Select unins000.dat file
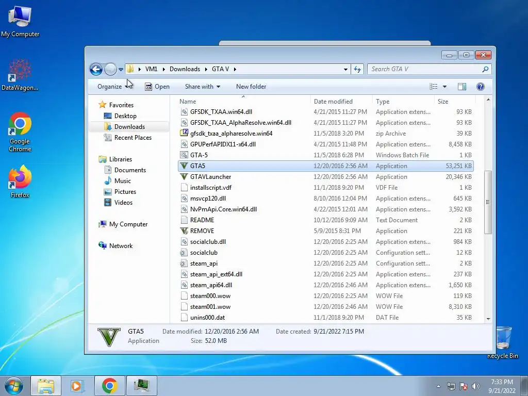Screen dimensions: 528x396 click(x=207, y=318)
